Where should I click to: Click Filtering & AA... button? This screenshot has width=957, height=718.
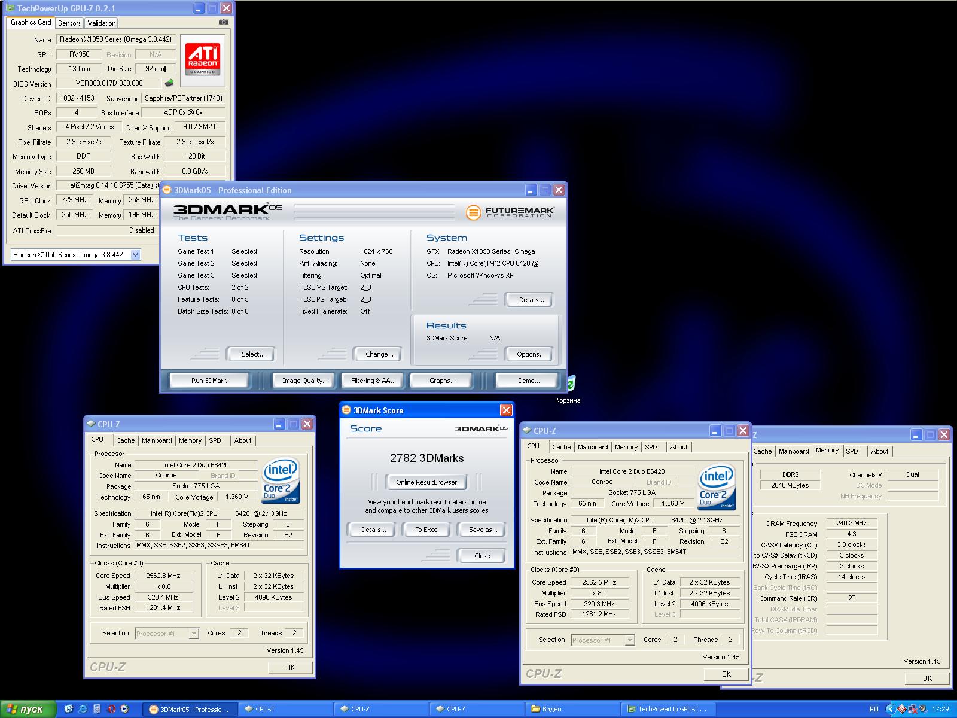pyautogui.click(x=373, y=380)
